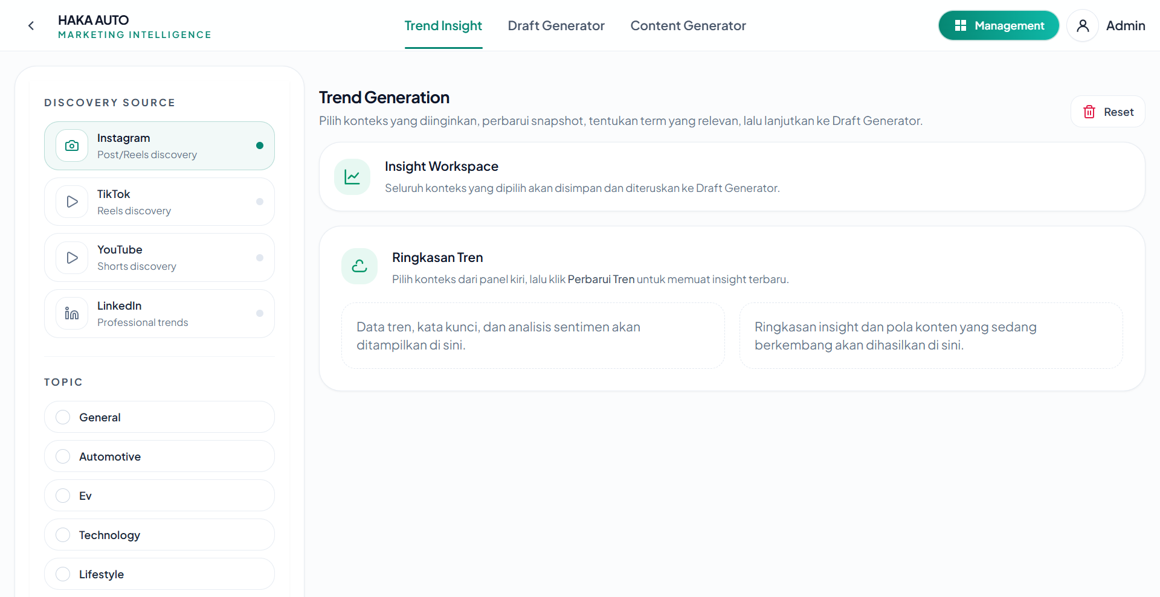This screenshot has width=1160, height=597.
Task: Toggle the LinkedIn source indicator dot
Action: click(260, 313)
